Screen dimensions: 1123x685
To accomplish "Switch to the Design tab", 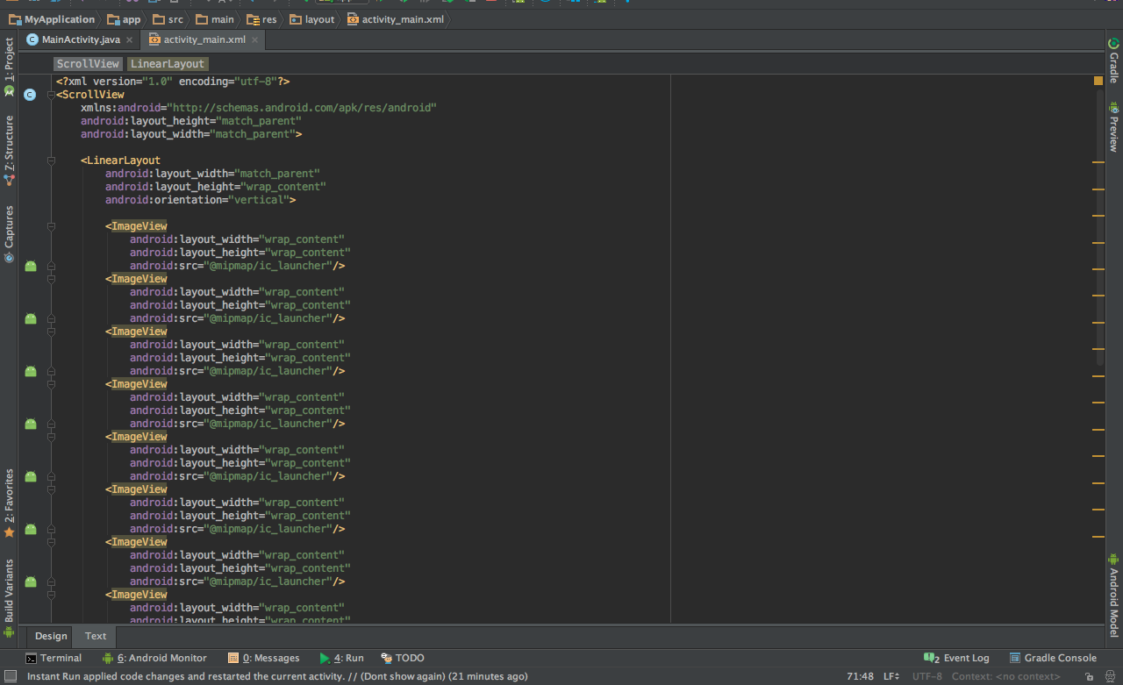I will [50, 636].
